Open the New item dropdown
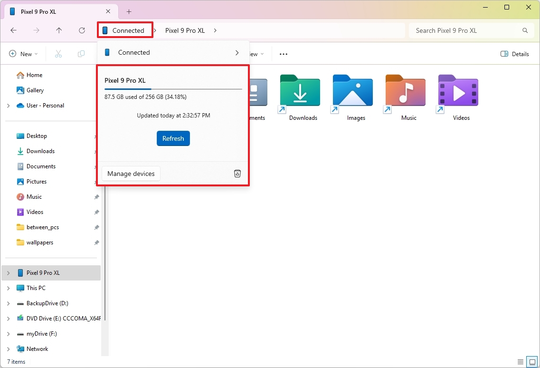Viewport: 540px width, 368px height. pyautogui.click(x=23, y=53)
